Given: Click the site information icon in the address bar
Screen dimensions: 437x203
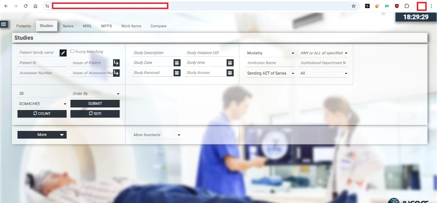Looking at the screenshot, I should [47, 6].
